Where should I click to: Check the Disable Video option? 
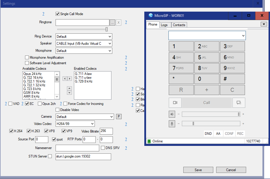[58, 110]
